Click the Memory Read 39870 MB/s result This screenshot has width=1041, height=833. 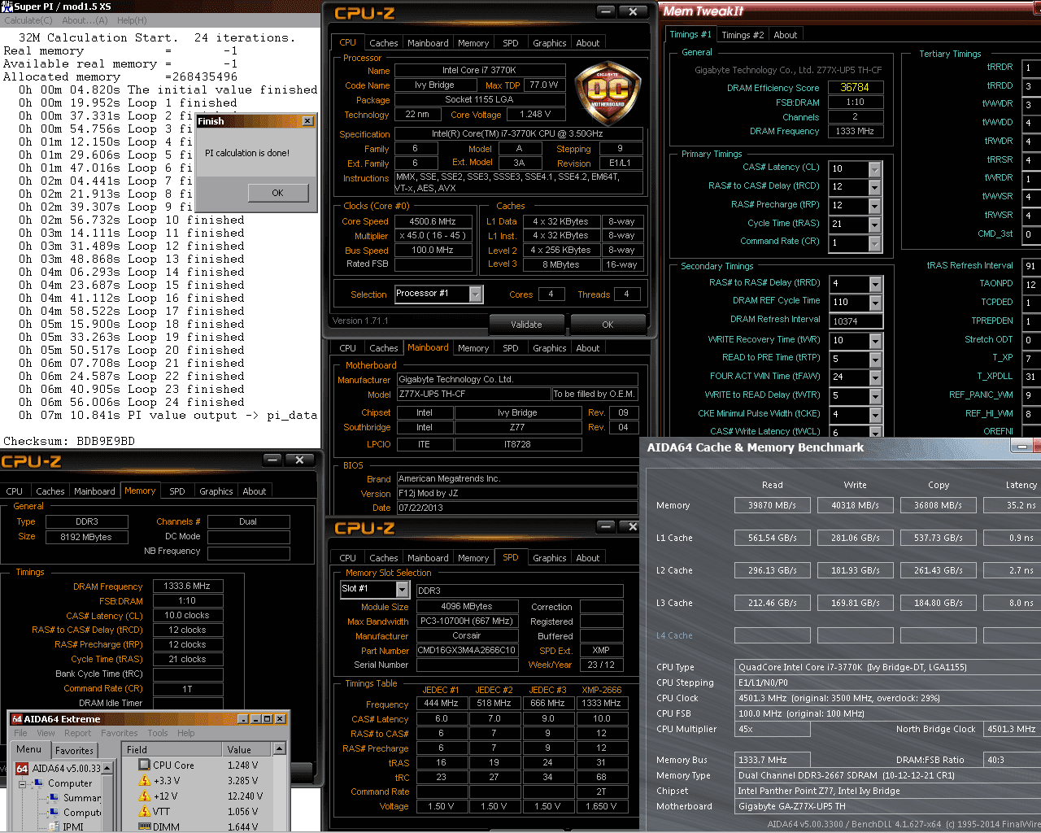773,505
